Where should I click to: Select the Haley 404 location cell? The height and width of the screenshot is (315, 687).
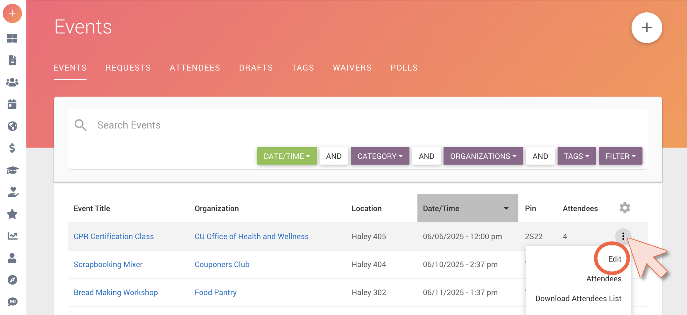coord(369,264)
